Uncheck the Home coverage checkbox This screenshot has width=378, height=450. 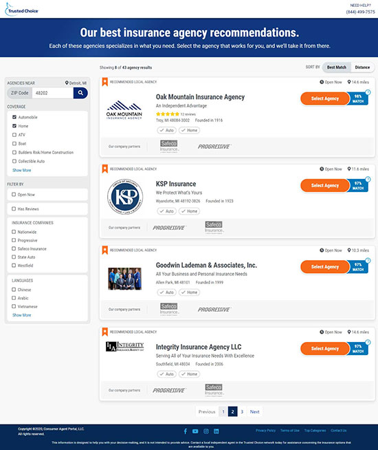click(x=14, y=126)
